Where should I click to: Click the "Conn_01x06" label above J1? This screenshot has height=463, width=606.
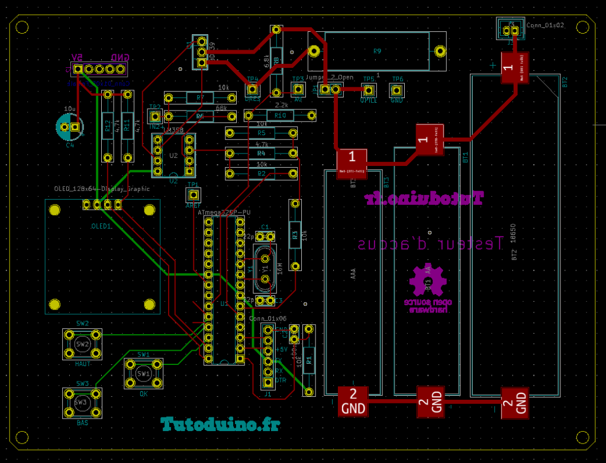(268, 318)
